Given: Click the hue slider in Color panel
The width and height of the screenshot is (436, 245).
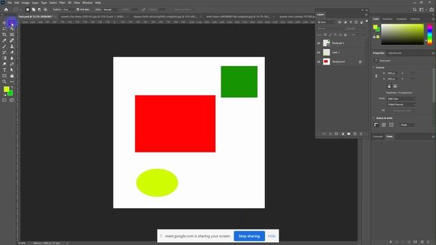Looking at the screenshot, I should [430, 34].
